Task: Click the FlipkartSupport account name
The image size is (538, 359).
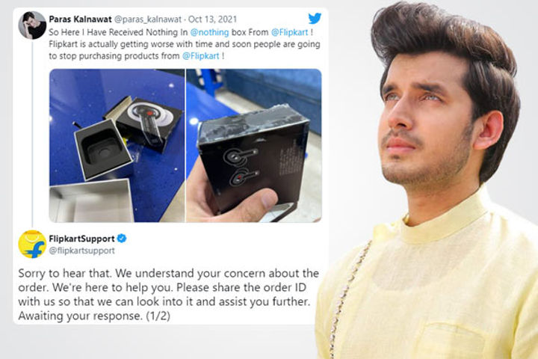Action: click(x=81, y=239)
